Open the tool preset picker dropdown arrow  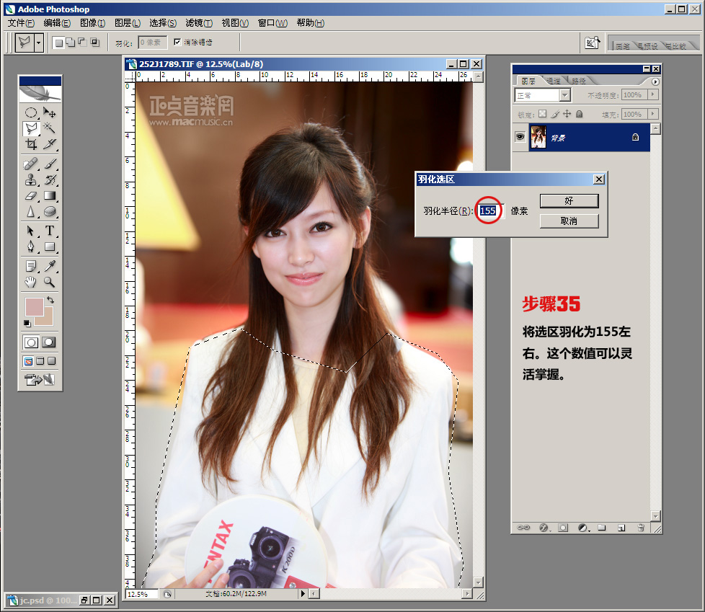[x=38, y=43]
